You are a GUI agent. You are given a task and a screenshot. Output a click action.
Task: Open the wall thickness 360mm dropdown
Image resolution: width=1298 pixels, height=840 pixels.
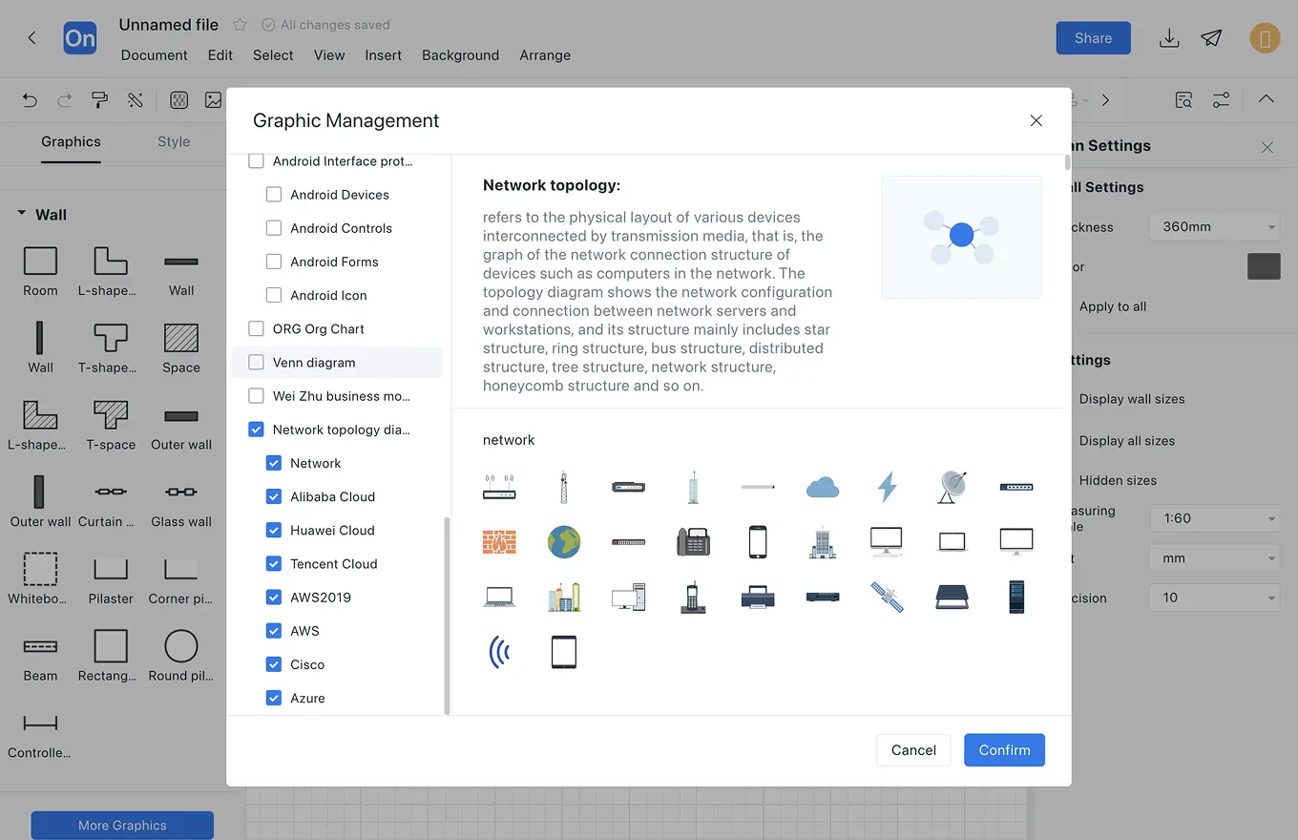click(x=1213, y=227)
